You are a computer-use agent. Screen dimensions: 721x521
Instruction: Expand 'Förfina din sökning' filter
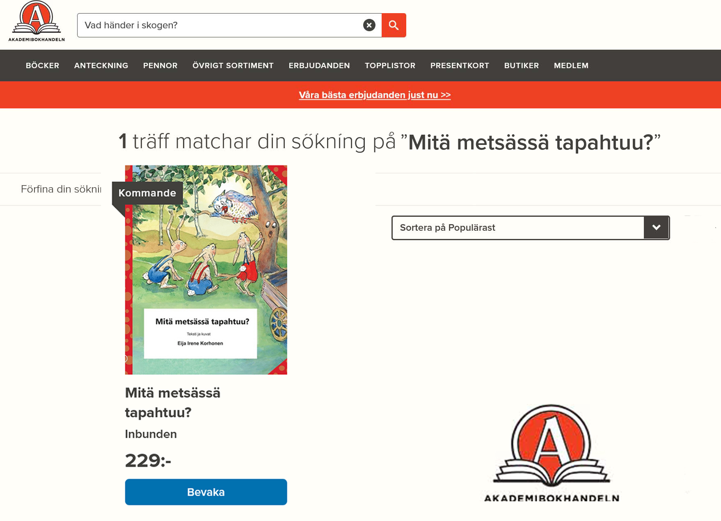point(61,189)
